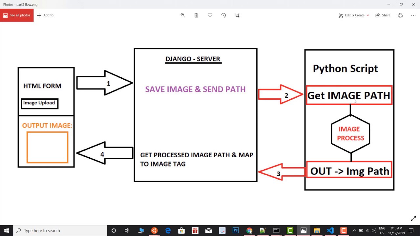420x236 pixels.
Task: Toggle the favorite heart icon
Action: click(x=210, y=15)
